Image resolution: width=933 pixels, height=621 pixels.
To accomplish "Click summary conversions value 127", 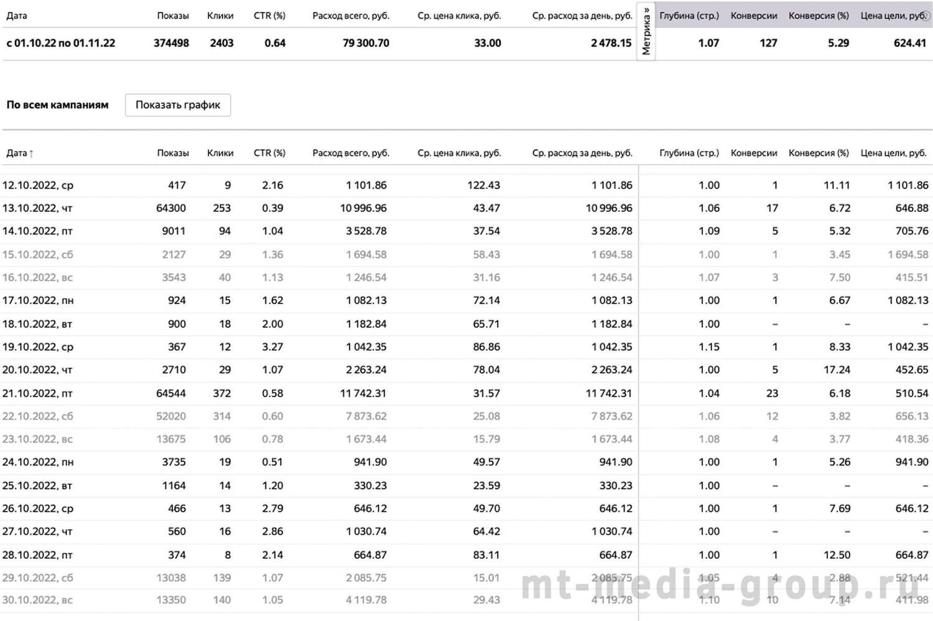I will 768,44.
